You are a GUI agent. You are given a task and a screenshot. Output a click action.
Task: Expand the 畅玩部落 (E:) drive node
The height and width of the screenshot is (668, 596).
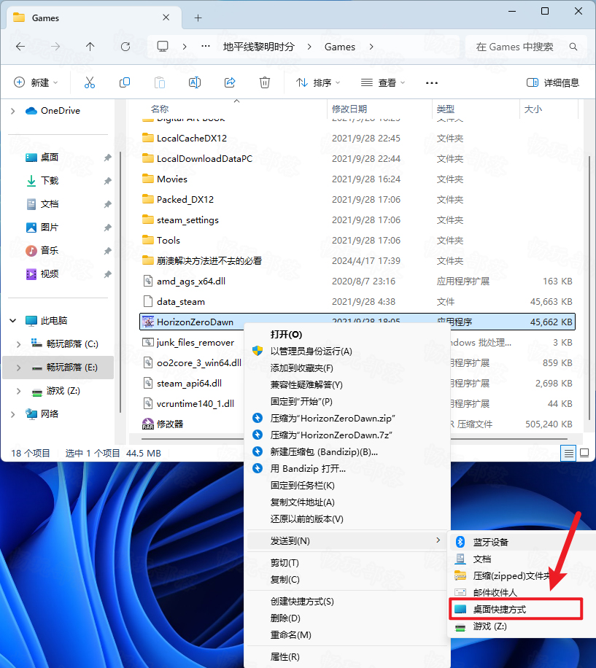coord(18,368)
